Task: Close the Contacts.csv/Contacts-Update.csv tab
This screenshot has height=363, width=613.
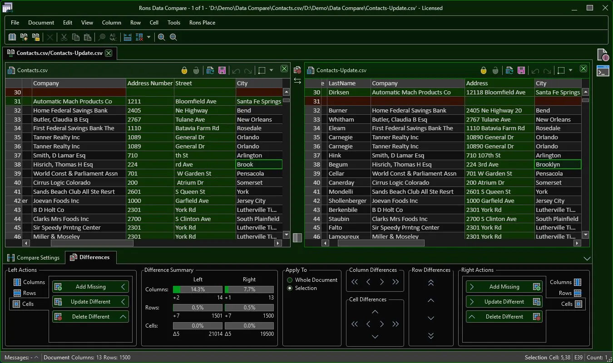Action: [x=109, y=53]
